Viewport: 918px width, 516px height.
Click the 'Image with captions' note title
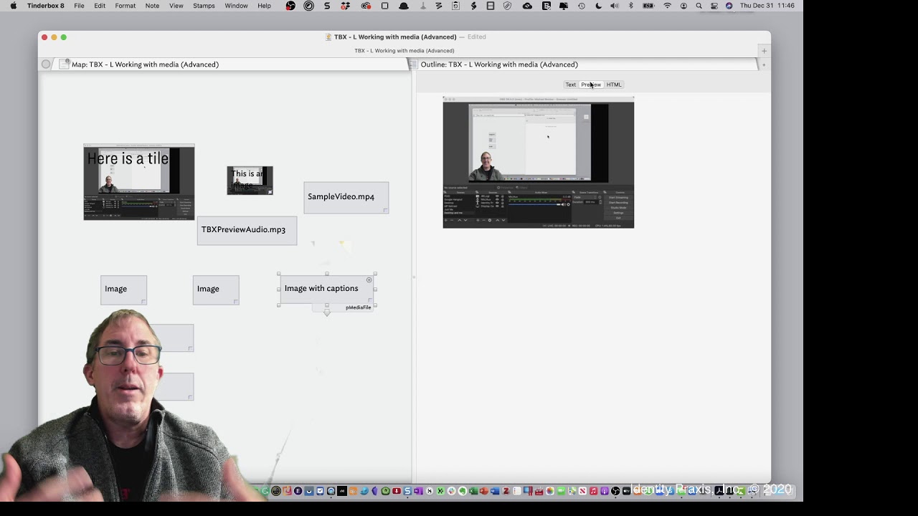click(x=321, y=289)
